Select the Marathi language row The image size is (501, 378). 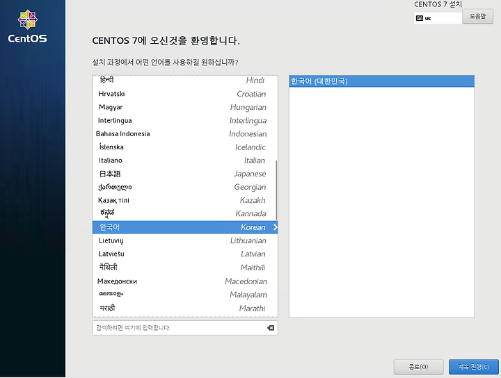[x=185, y=309]
